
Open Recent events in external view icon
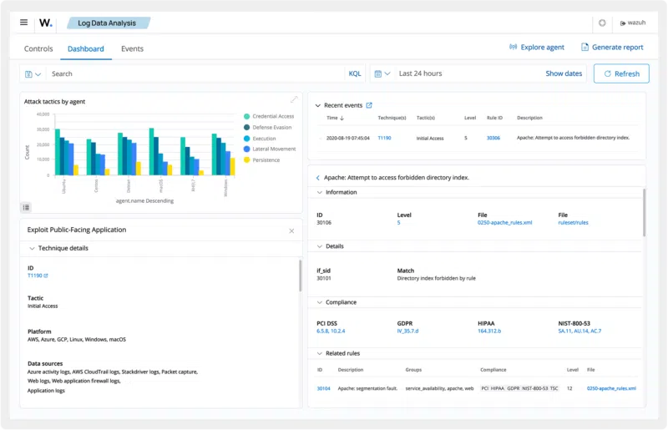(x=369, y=105)
